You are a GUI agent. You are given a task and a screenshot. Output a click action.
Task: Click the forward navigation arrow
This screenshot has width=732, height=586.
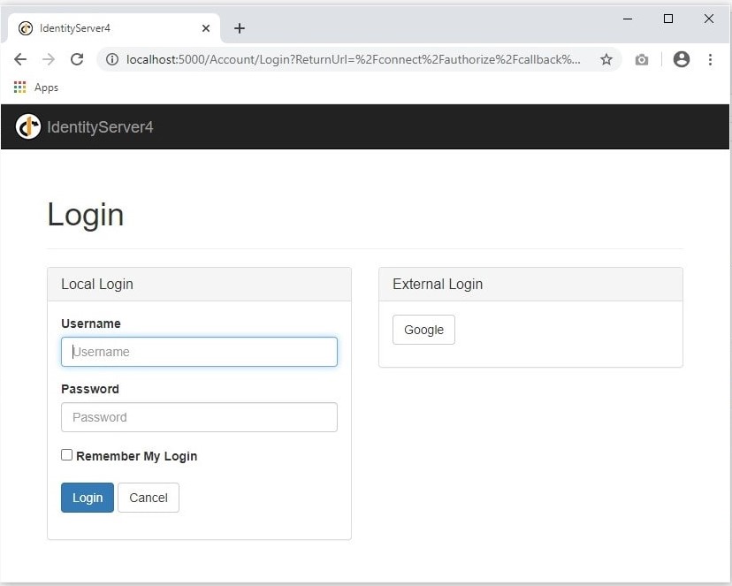click(50, 59)
